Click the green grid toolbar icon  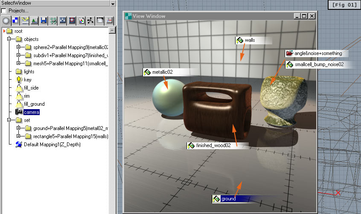pos(53,20)
